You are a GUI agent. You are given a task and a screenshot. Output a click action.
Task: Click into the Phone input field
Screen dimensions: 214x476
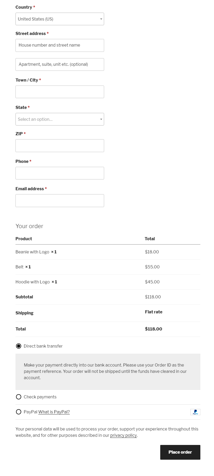[x=60, y=173]
